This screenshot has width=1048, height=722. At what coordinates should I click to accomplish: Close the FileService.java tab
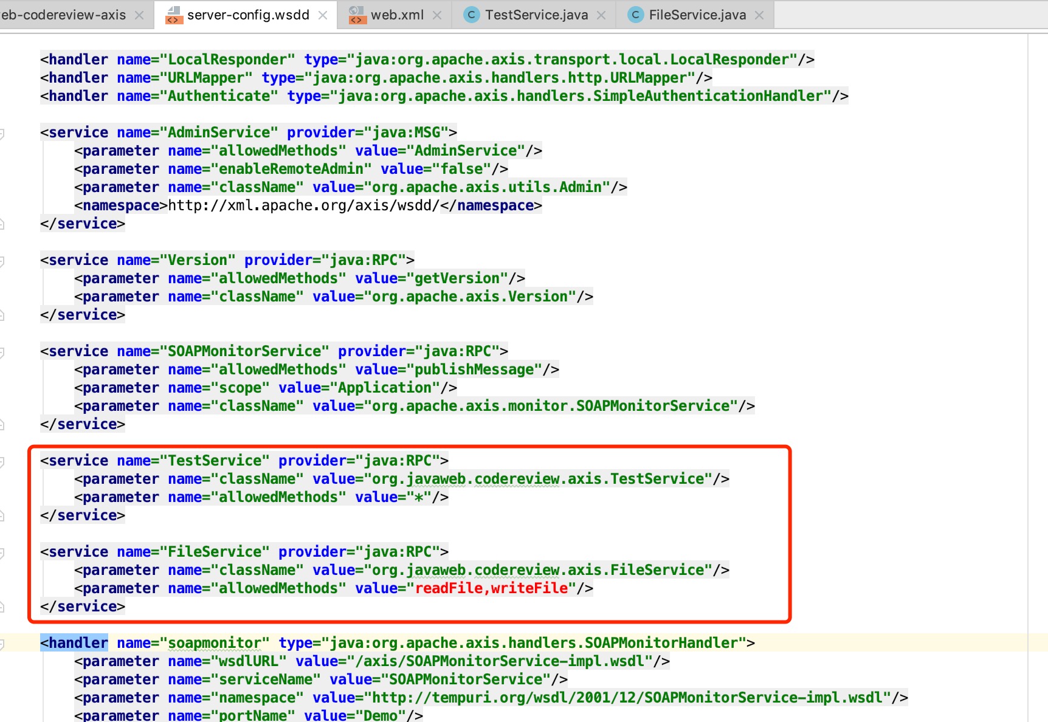pos(759,15)
